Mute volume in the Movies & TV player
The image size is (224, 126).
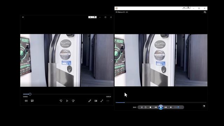(x=26, y=101)
